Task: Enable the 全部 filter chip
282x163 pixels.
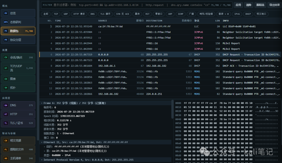Action: 46,14
